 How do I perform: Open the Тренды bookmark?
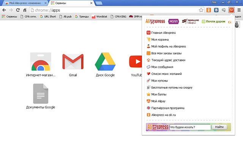point(82,17)
